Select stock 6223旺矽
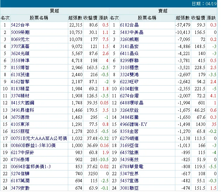 pyautogui.click(x=129, y=82)
